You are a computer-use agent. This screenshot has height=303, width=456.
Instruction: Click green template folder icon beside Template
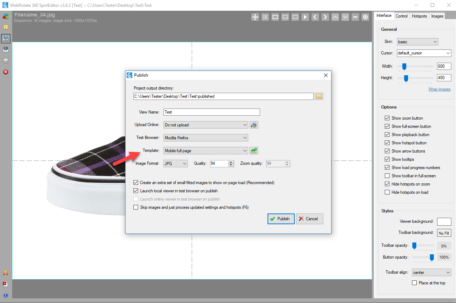(254, 151)
